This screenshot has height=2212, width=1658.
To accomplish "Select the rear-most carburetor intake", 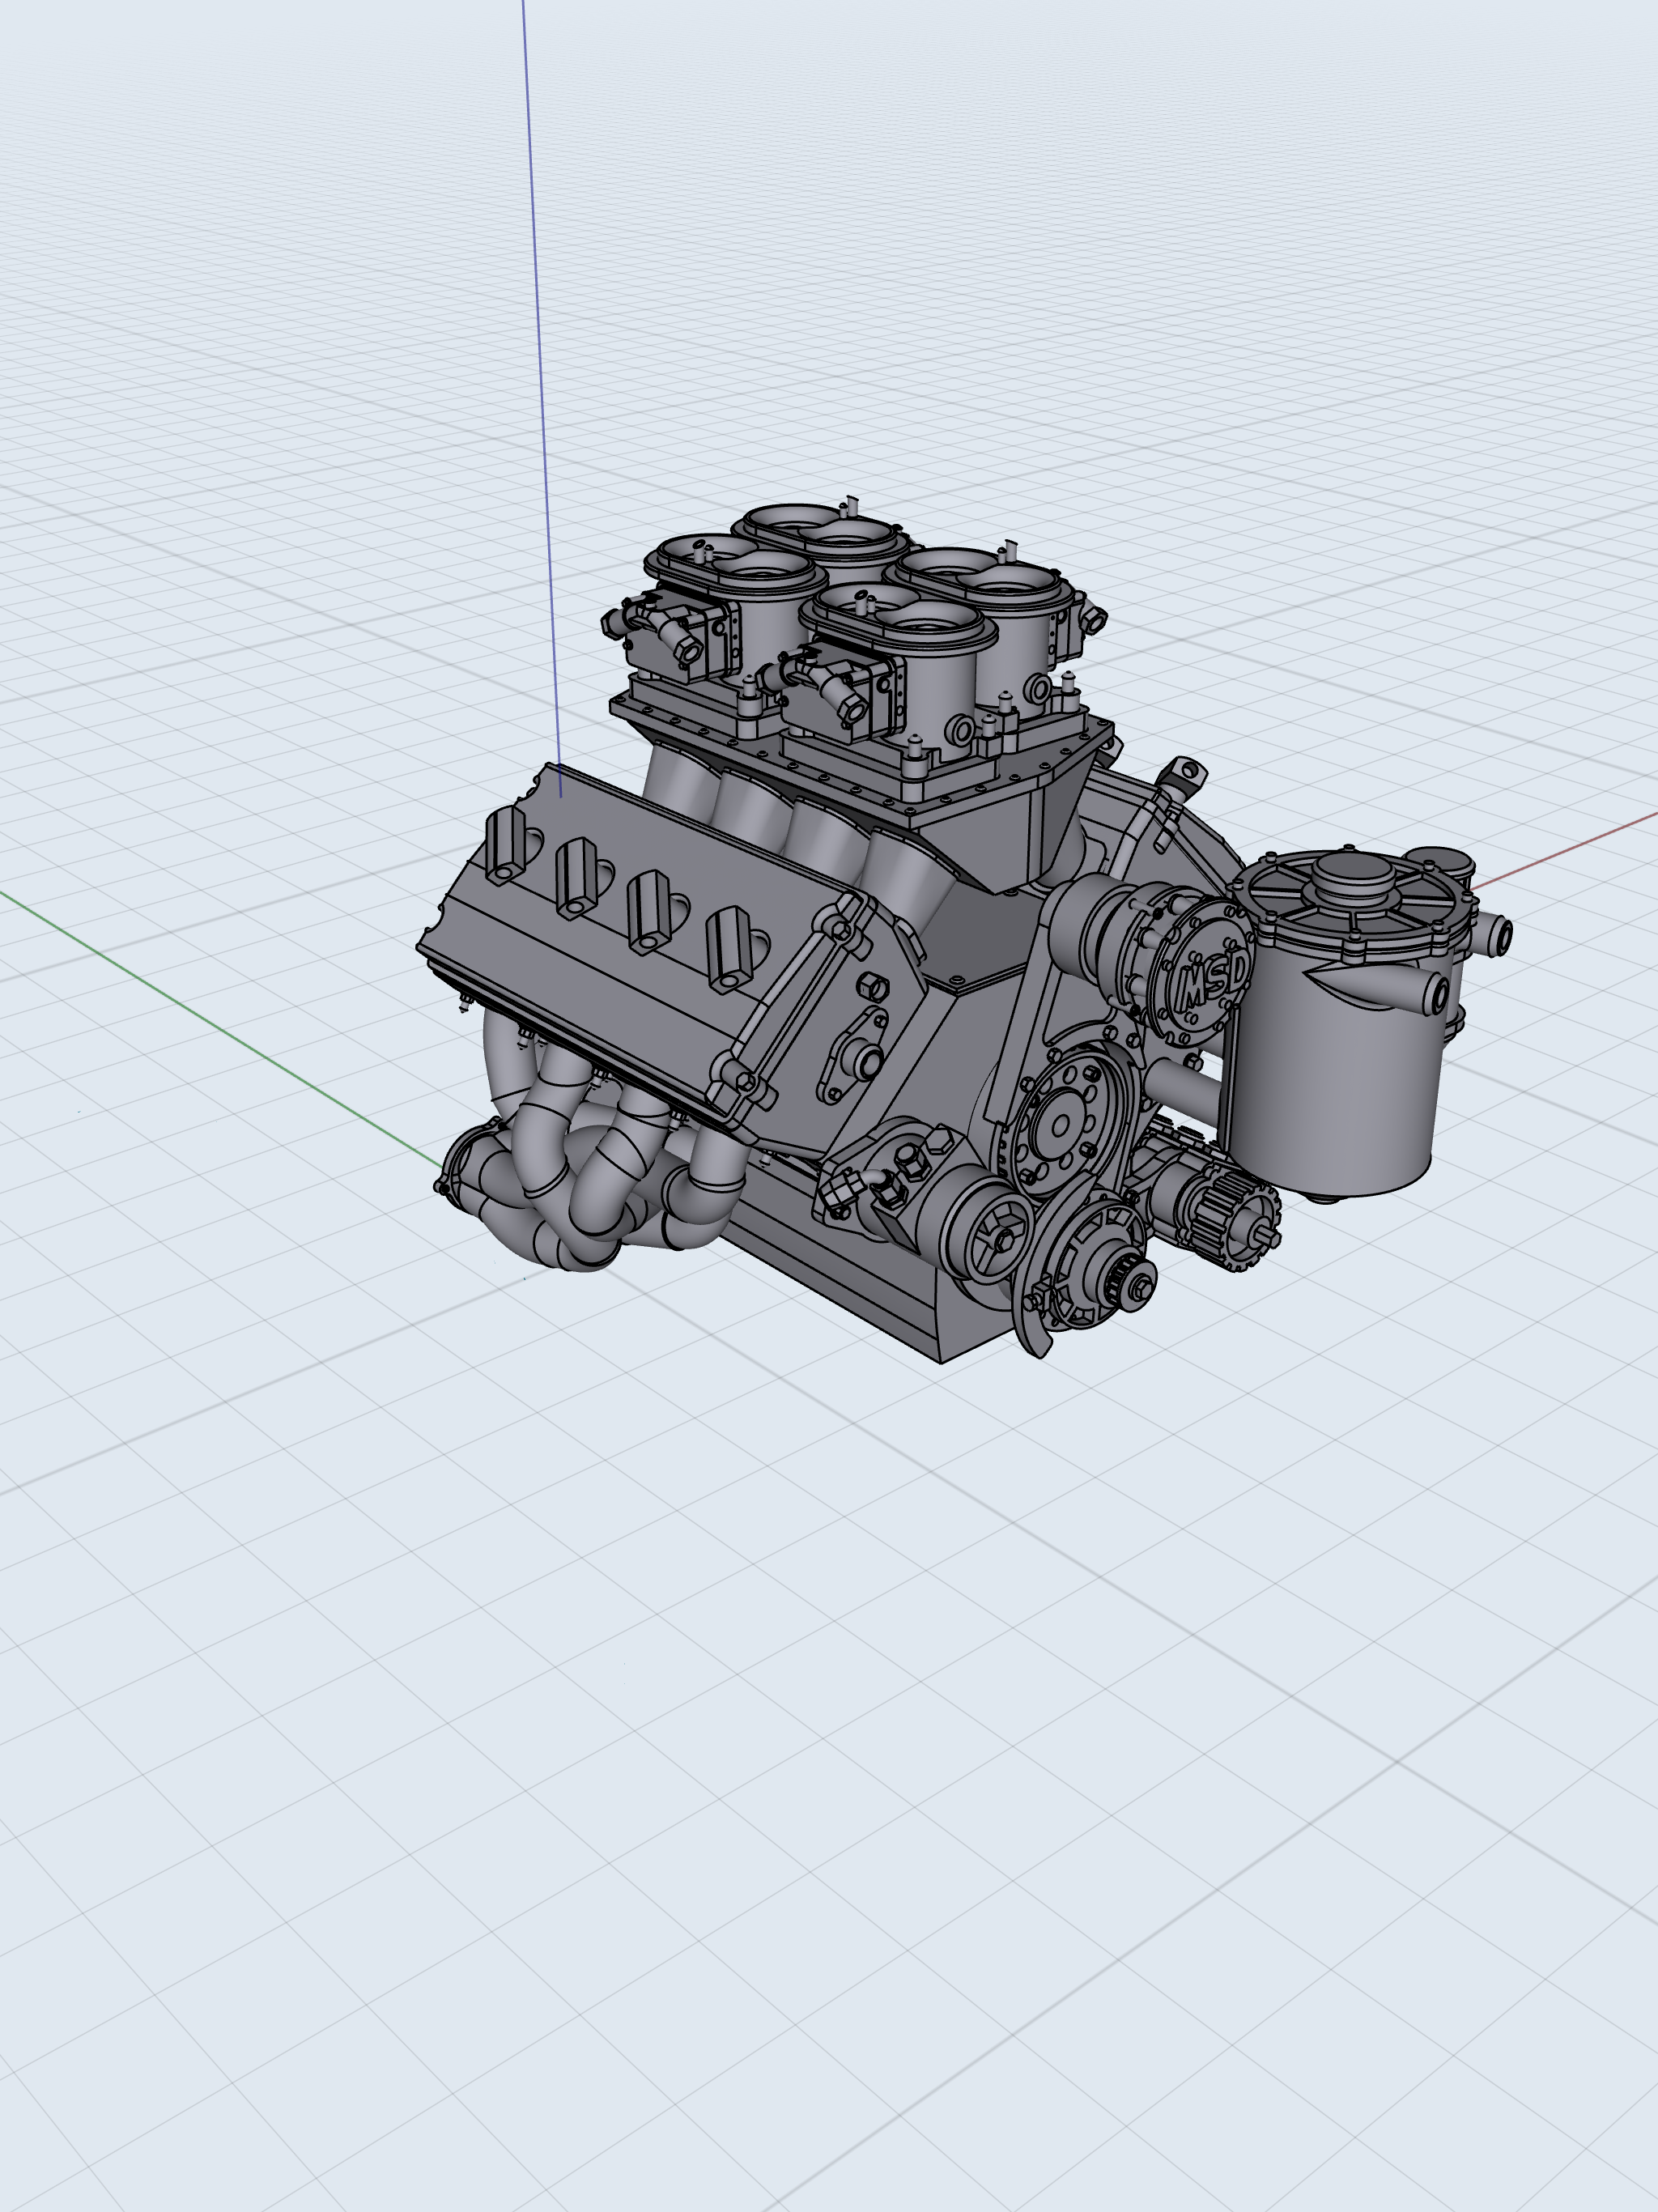I will 822,527.
